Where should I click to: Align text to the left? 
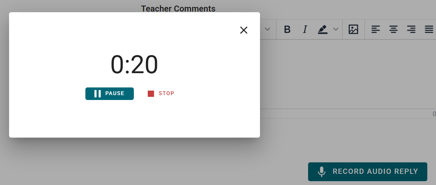(x=376, y=30)
